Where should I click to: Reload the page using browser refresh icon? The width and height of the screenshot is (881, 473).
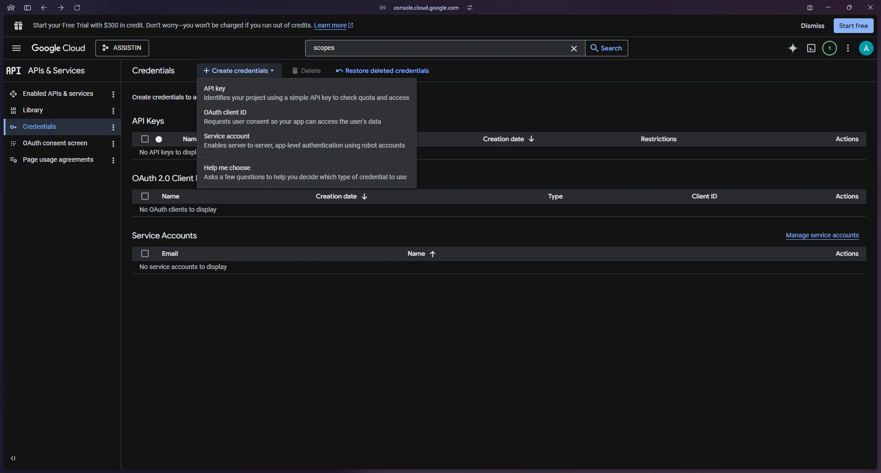coord(77,8)
